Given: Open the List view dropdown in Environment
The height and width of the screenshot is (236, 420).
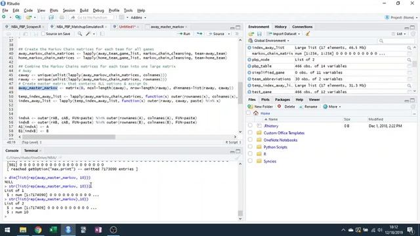Looking at the screenshot, I should click(x=400, y=33).
